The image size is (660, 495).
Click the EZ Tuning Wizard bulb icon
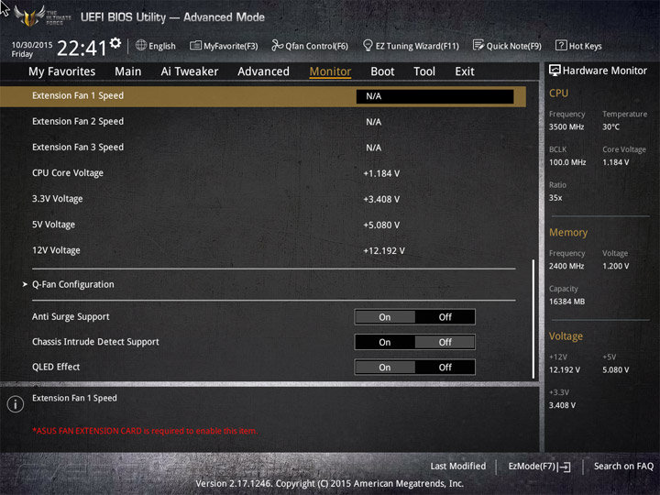pyautogui.click(x=368, y=45)
